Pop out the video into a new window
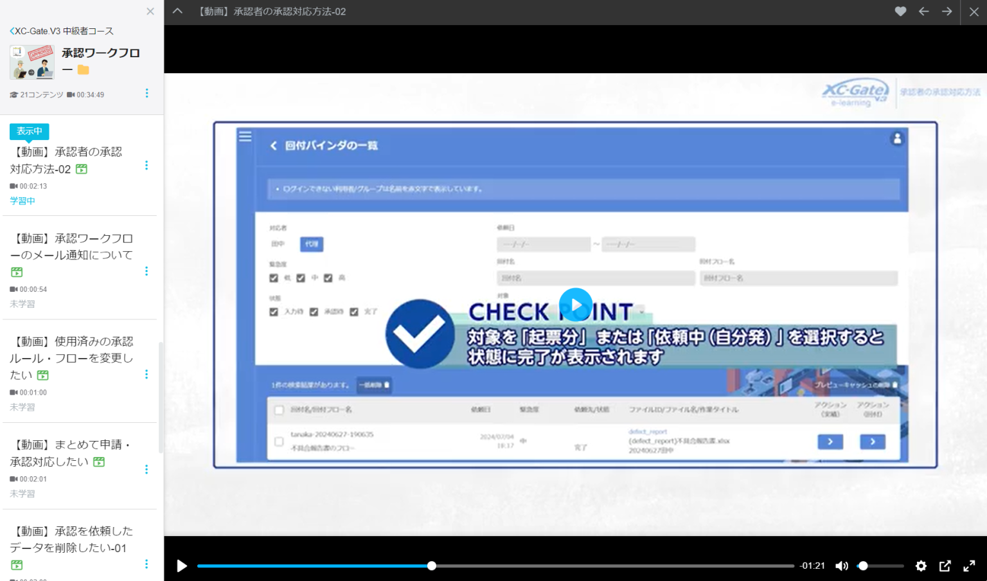The image size is (987, 581). [945, 566]
